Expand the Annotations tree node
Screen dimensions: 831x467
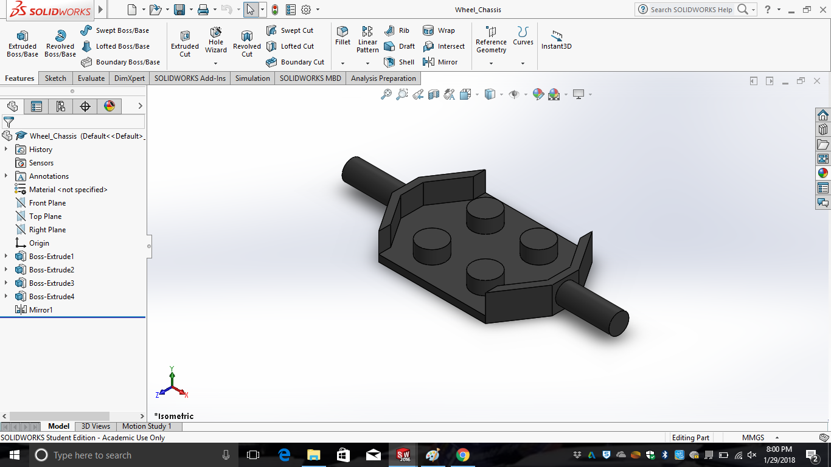pos(6,176)
